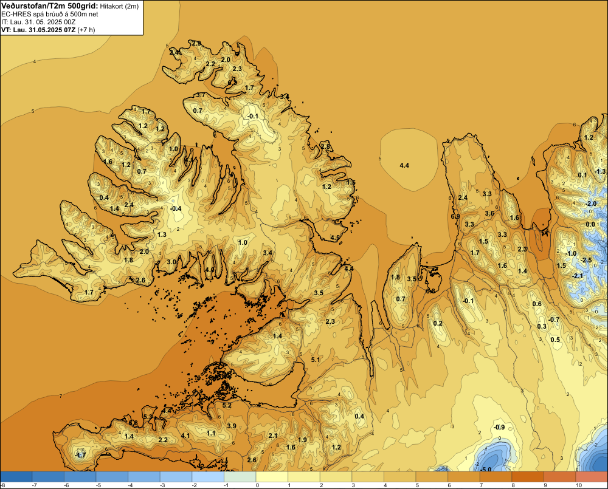Click the title text 'Veðurstofan/T2m 500grid'
This screenshot has height=489, width=608.
click(49, 6)
